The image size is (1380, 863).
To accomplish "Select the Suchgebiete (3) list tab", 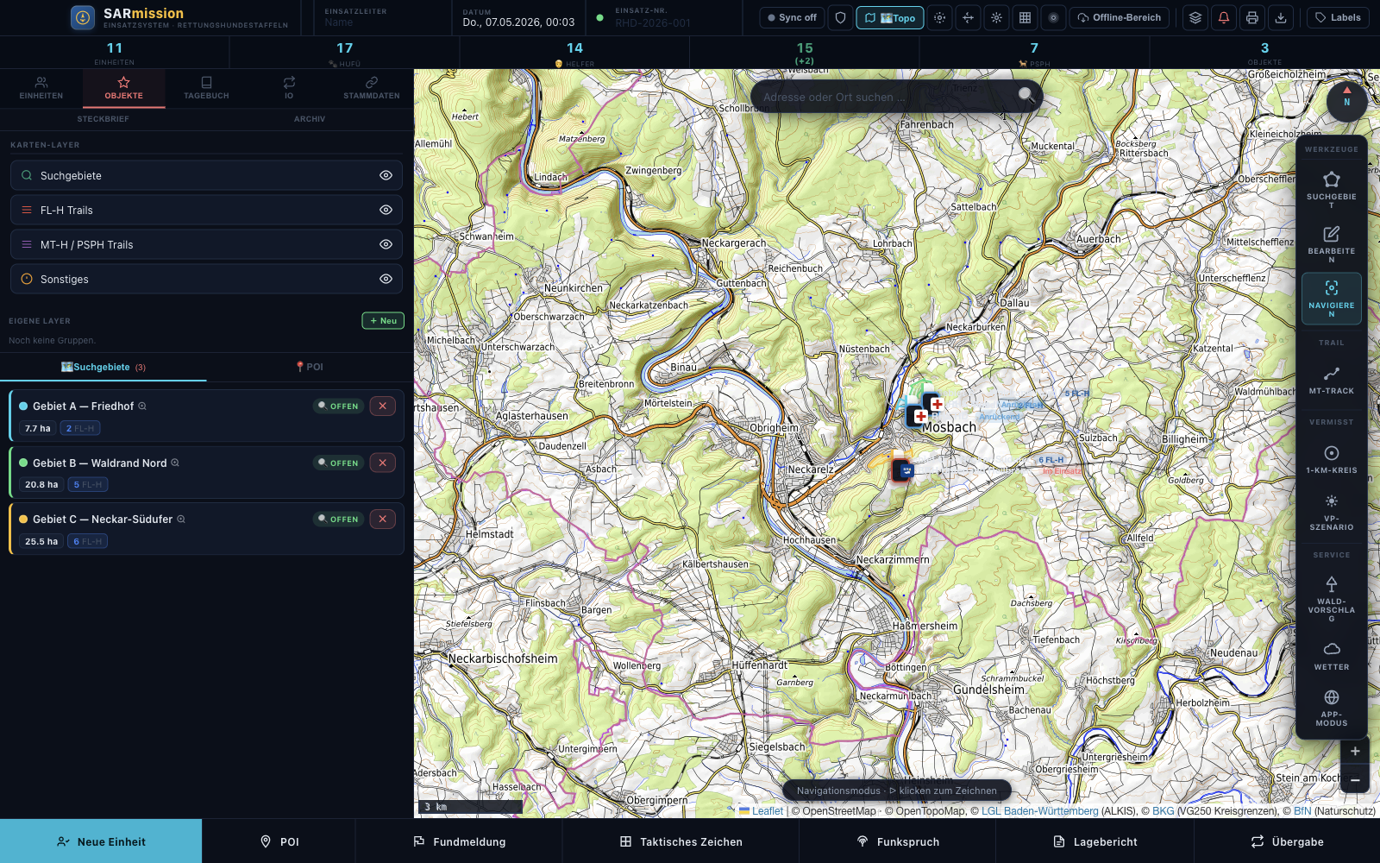I will click(x=103, y=367).
